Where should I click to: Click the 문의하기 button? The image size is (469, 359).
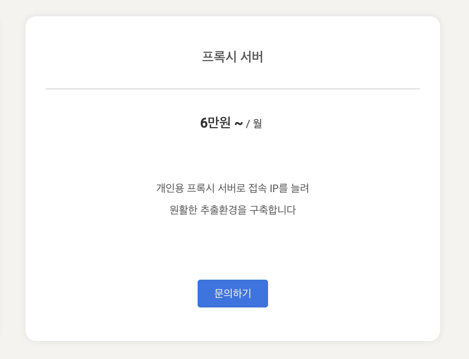(x=232, y=294)
